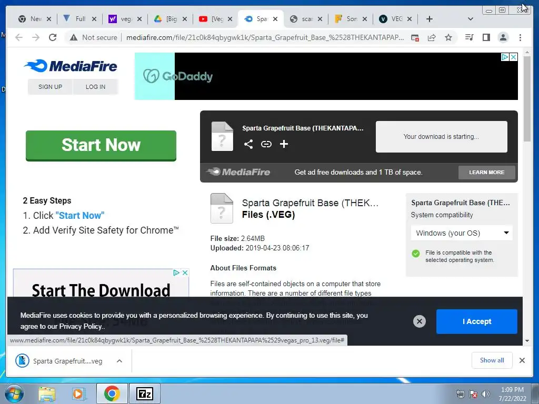The width and height of the screenshot is (539, 404).
Task: Click the LOG IN button
Action: pyautogui.click(x=96, y=87)
